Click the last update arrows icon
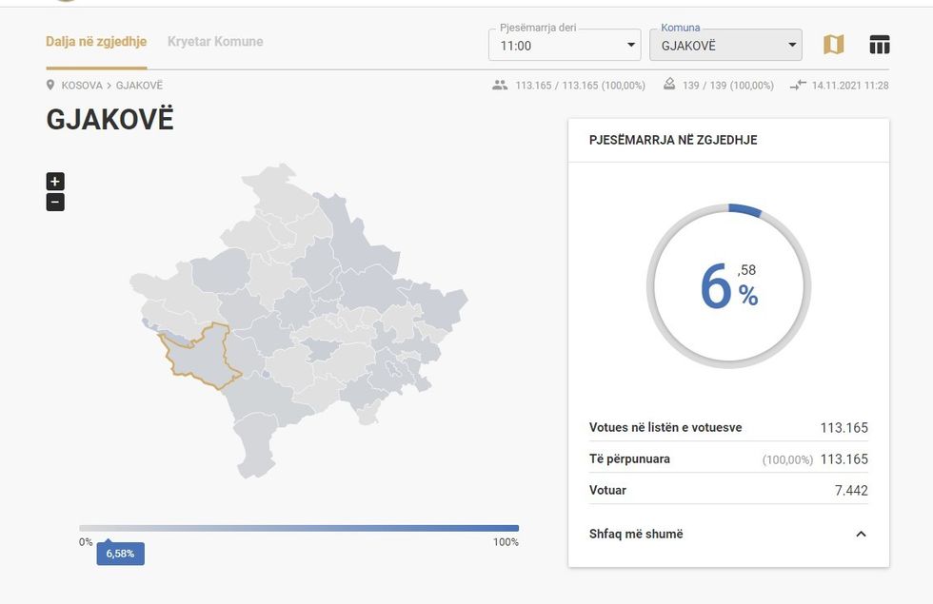This screenshot has width=933, height=604. pos(797,86)
